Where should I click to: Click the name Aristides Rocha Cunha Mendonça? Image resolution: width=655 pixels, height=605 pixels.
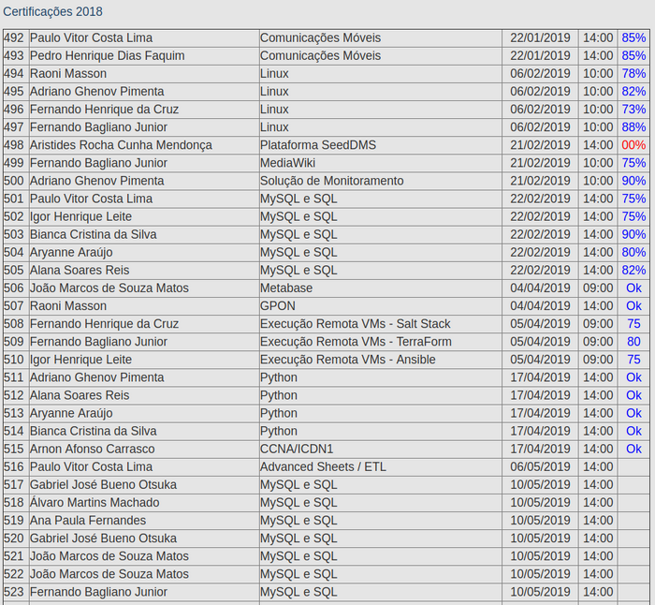(121, 145)
